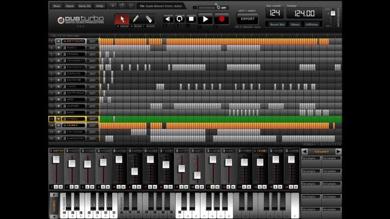Viewport: 390px width, 219px height.
Task: Open the Videos tab
Action: coord(295,24)
